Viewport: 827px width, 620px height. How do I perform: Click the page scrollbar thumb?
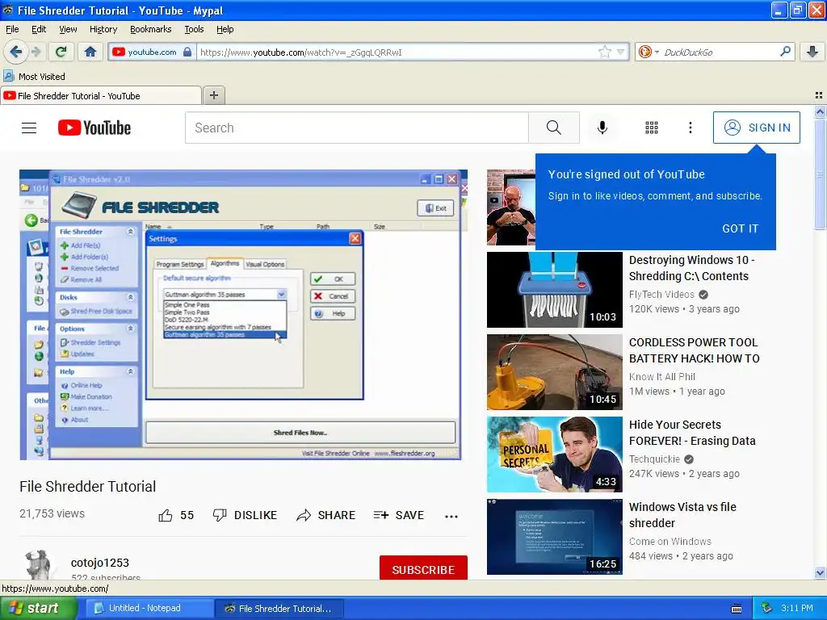pos(820,174)
